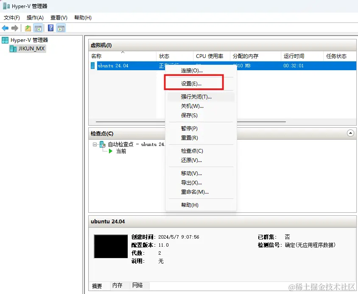Click the automatic checkpoint icon
The height and width of the screenshot is (294, 358).
click(x=103, y=144)
